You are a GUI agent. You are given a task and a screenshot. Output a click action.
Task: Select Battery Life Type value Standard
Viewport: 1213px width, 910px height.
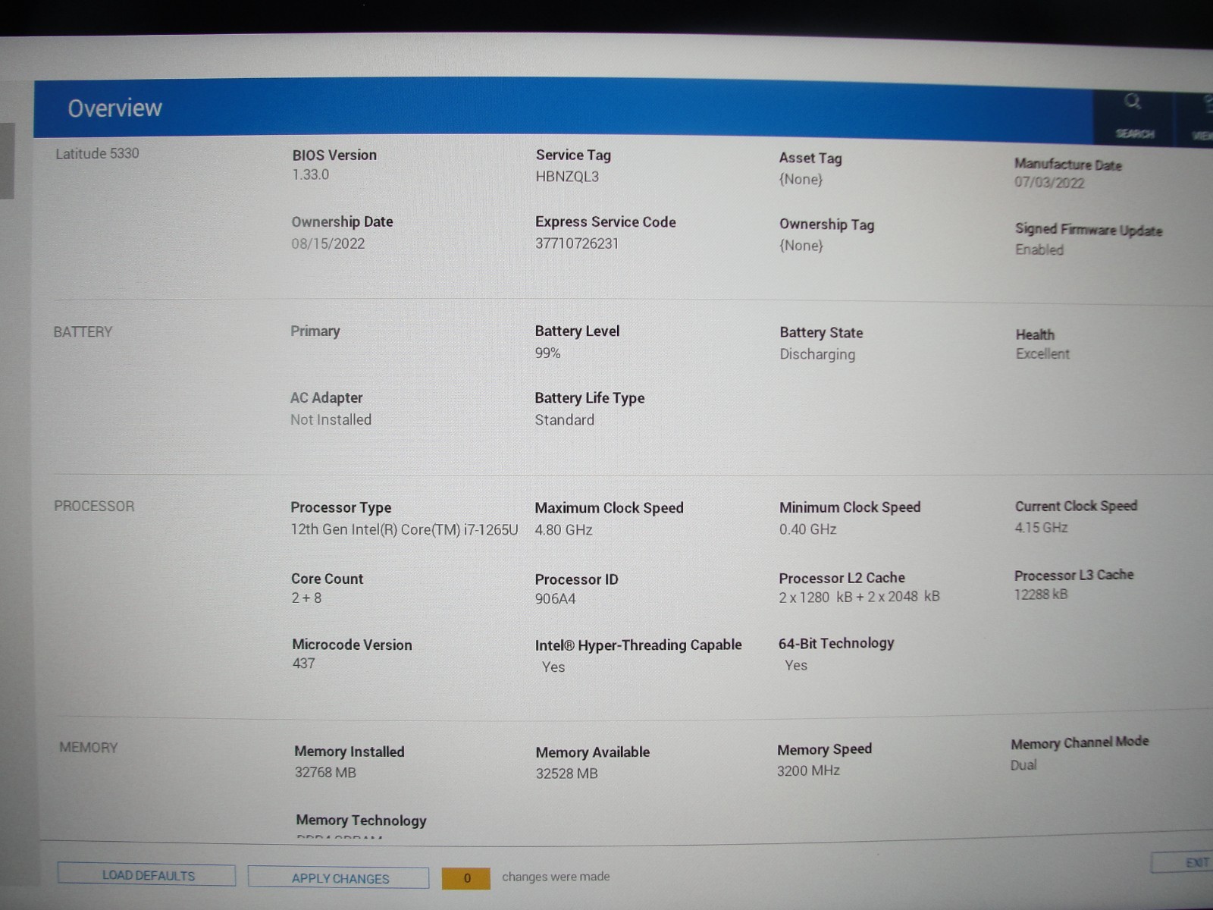click(x=565, y=420)
